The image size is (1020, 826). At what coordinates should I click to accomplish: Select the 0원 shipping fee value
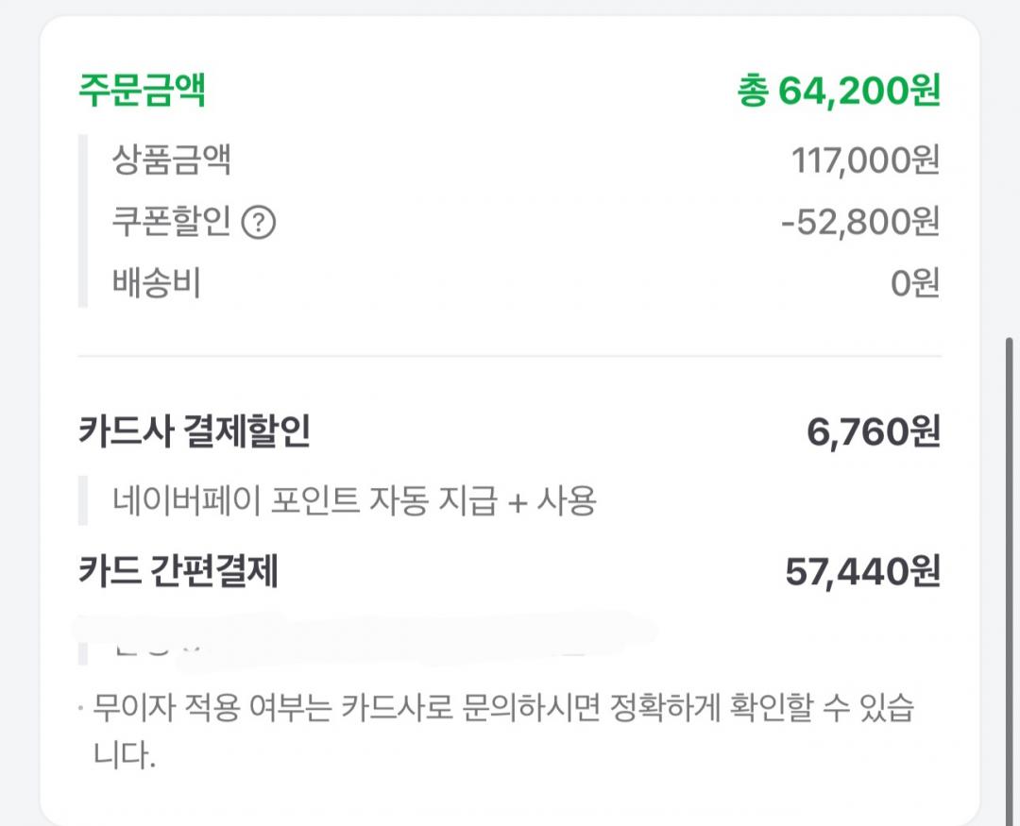pos(915,283)
